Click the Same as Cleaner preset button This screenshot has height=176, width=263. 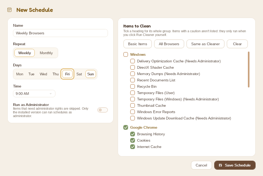click(205, 44)
